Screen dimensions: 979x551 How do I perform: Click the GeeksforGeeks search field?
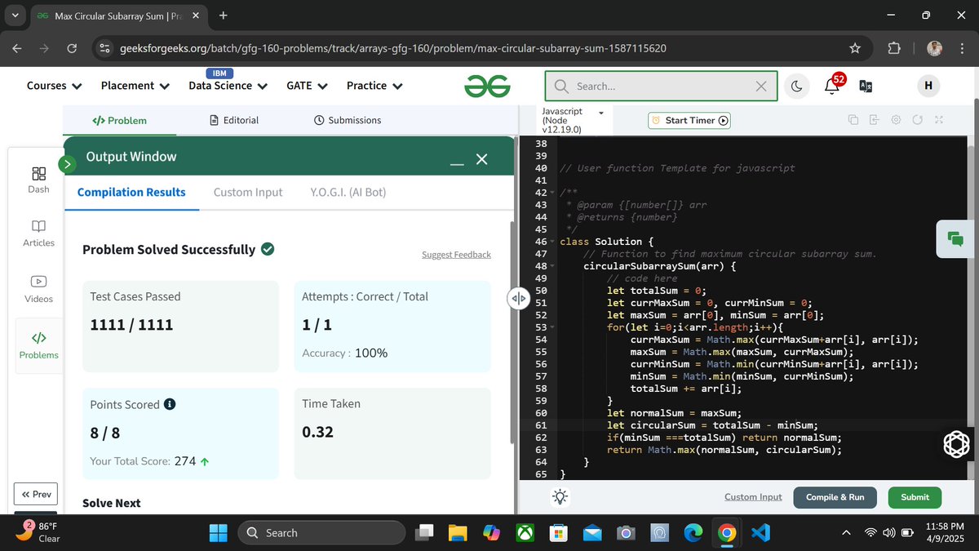(661, 86)
